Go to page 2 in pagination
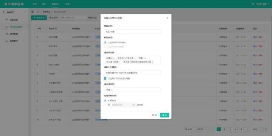This screenshot has height=136, width=272. click(x=224, y=129)
